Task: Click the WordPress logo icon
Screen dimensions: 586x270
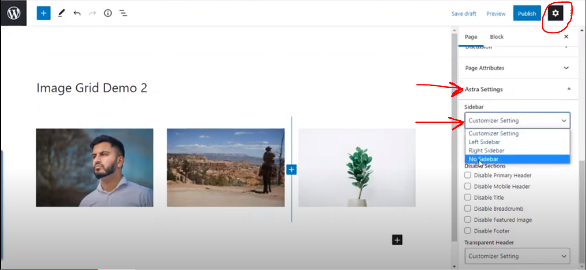Action: (14, 13)
